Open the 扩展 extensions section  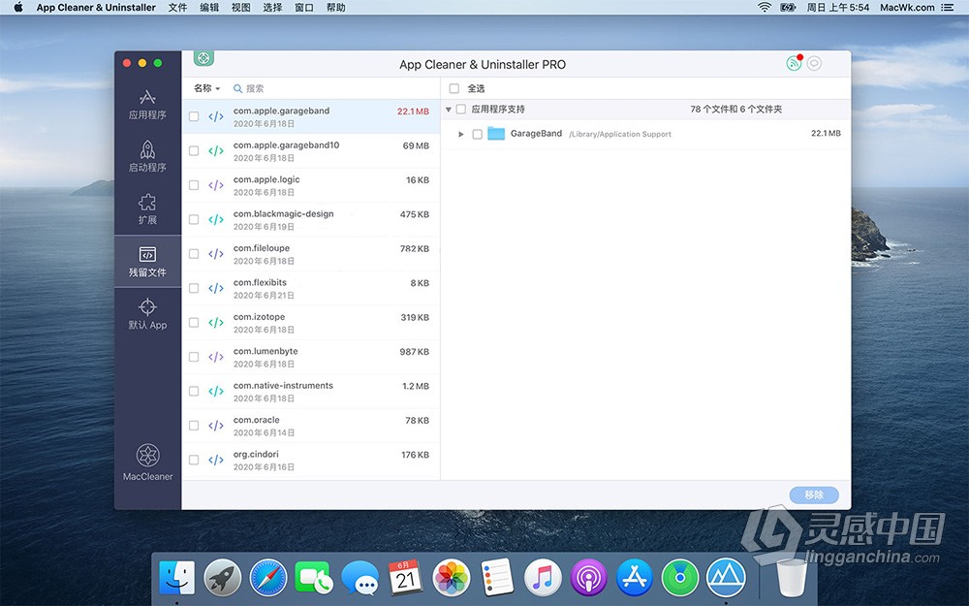click(x=147, y=209)
